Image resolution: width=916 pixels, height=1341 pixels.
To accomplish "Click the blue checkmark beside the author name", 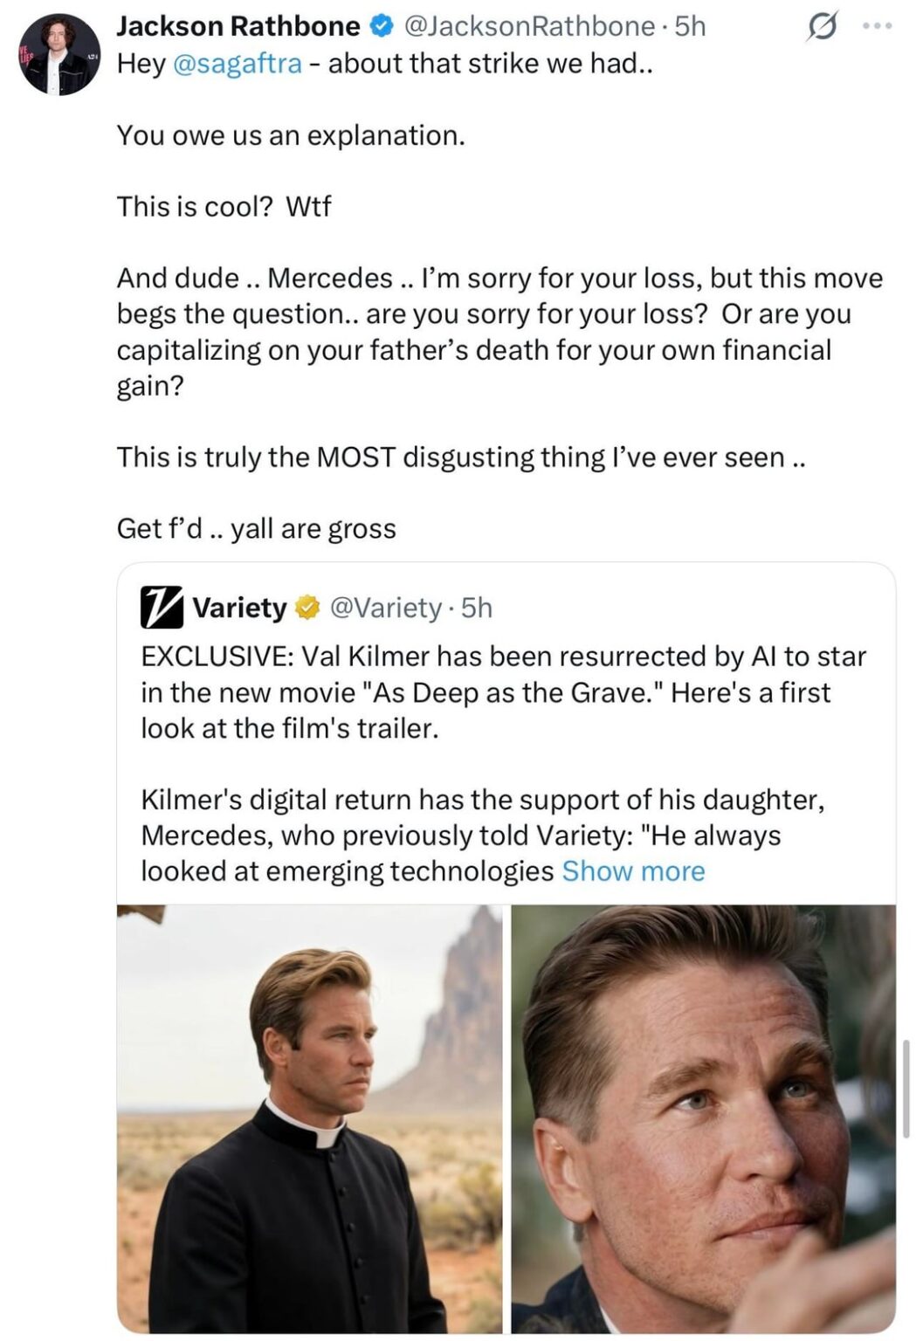I will [x=380, y=25].
